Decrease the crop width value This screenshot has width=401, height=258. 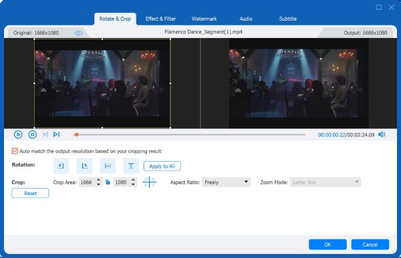pos(98,184)
